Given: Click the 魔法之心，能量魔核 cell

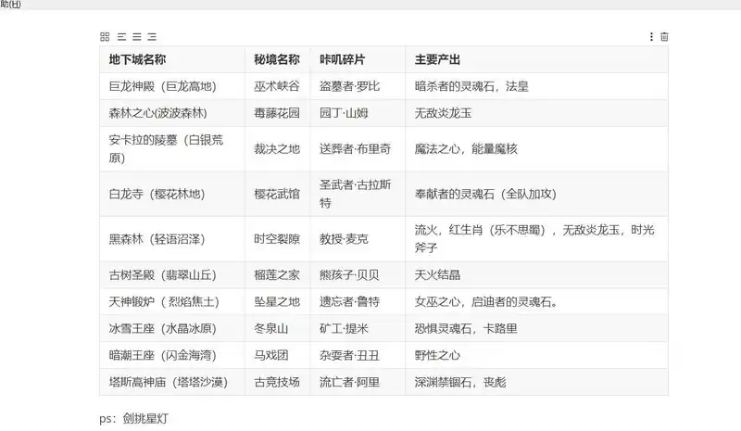Looking at the screenshot, I should pyautogui.click(x=536, y=148).
